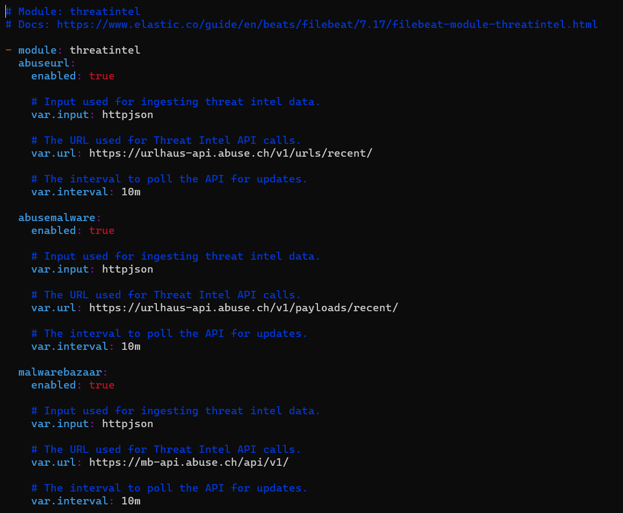Click 'var.interval' key in malwarebazaar section
Screen dimensions: 623x513
coord(69,501)
